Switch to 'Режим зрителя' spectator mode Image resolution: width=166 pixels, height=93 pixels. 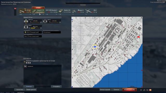[x=31, y=90]
